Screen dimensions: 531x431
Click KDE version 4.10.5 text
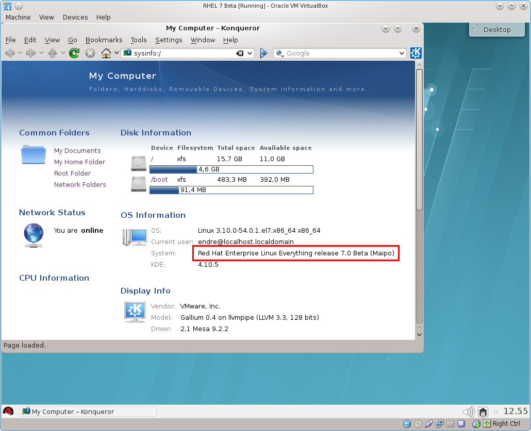click(x=208, y=265)
